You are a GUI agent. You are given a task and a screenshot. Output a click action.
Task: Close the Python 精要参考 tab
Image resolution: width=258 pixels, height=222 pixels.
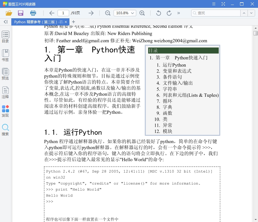point(66,22)
